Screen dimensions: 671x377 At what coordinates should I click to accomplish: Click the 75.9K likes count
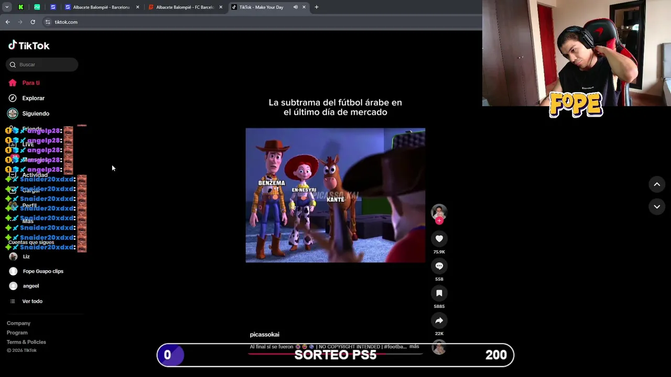(x=439, y=252)
